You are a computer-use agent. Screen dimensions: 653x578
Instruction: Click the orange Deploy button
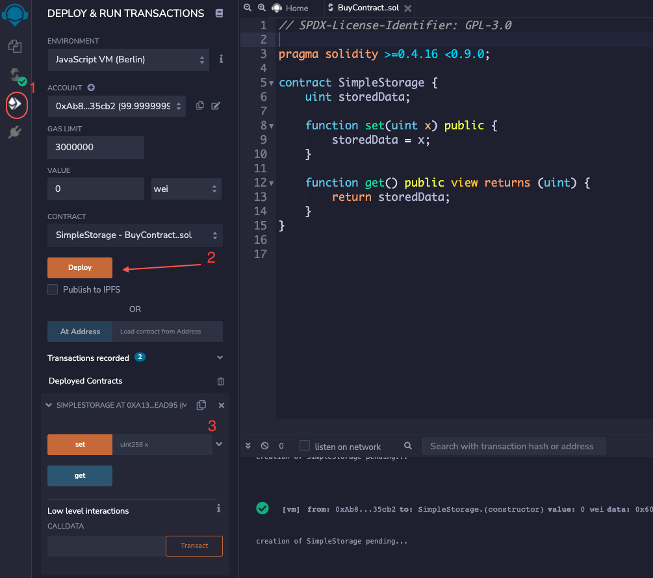click(80, 268)
